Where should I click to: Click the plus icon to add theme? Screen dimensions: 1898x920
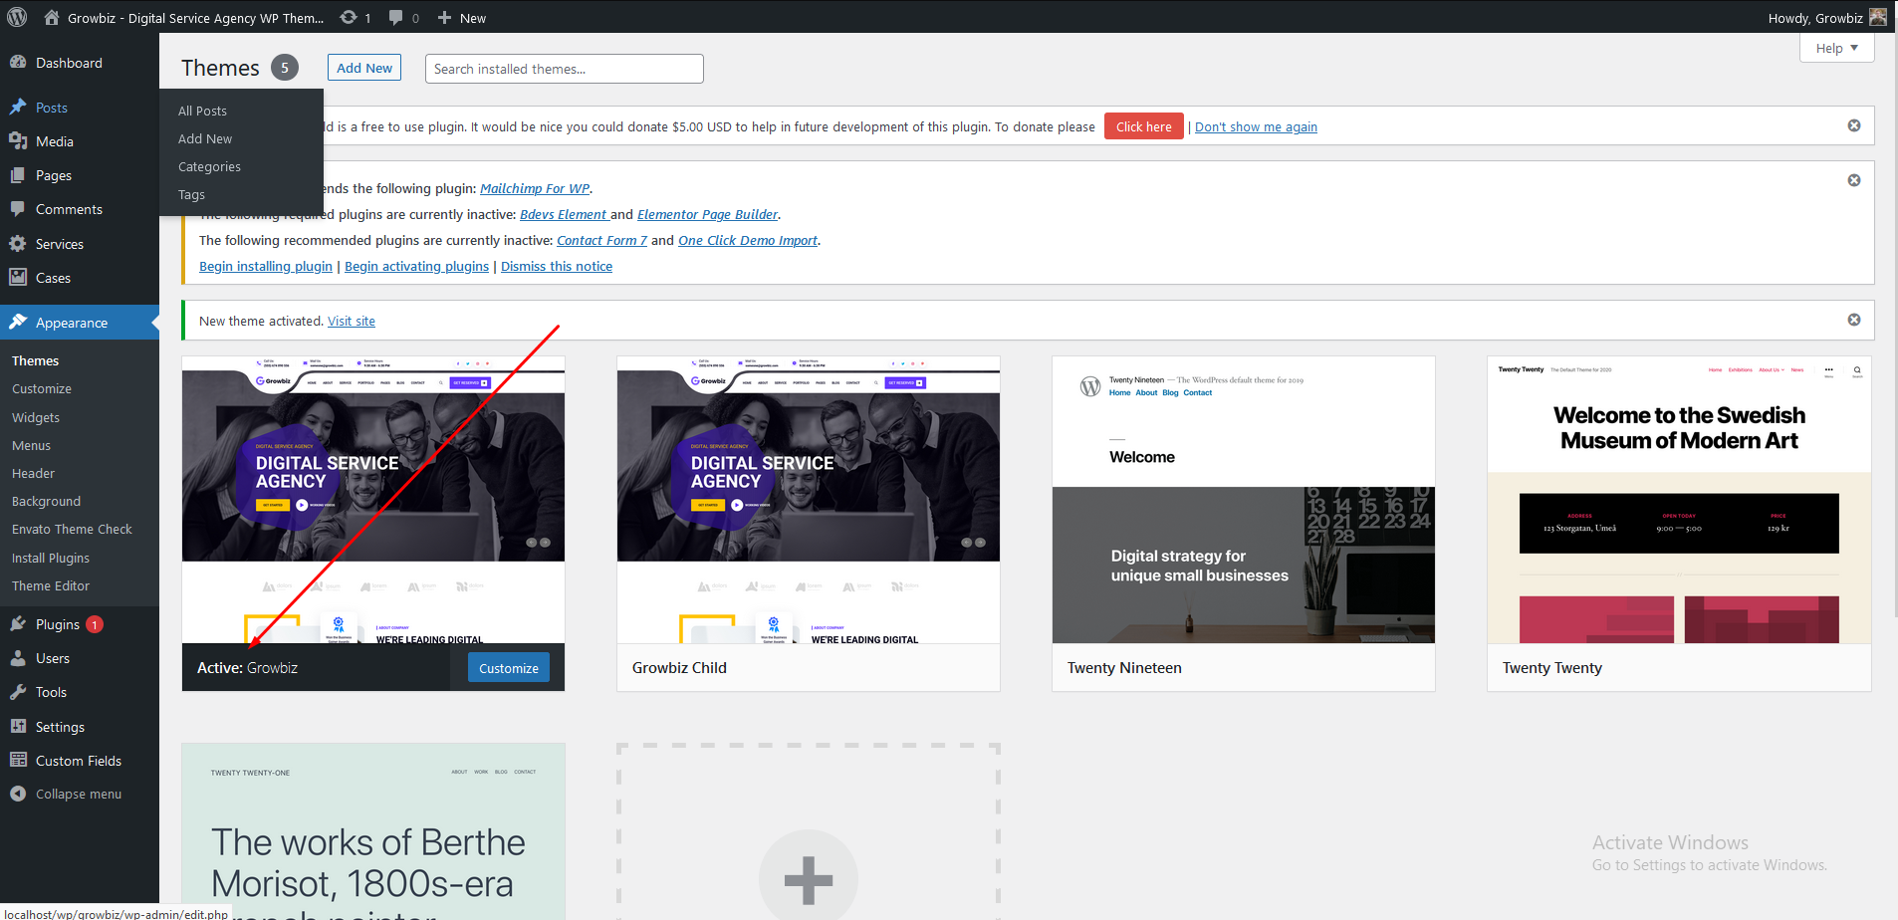click(809, 879)
